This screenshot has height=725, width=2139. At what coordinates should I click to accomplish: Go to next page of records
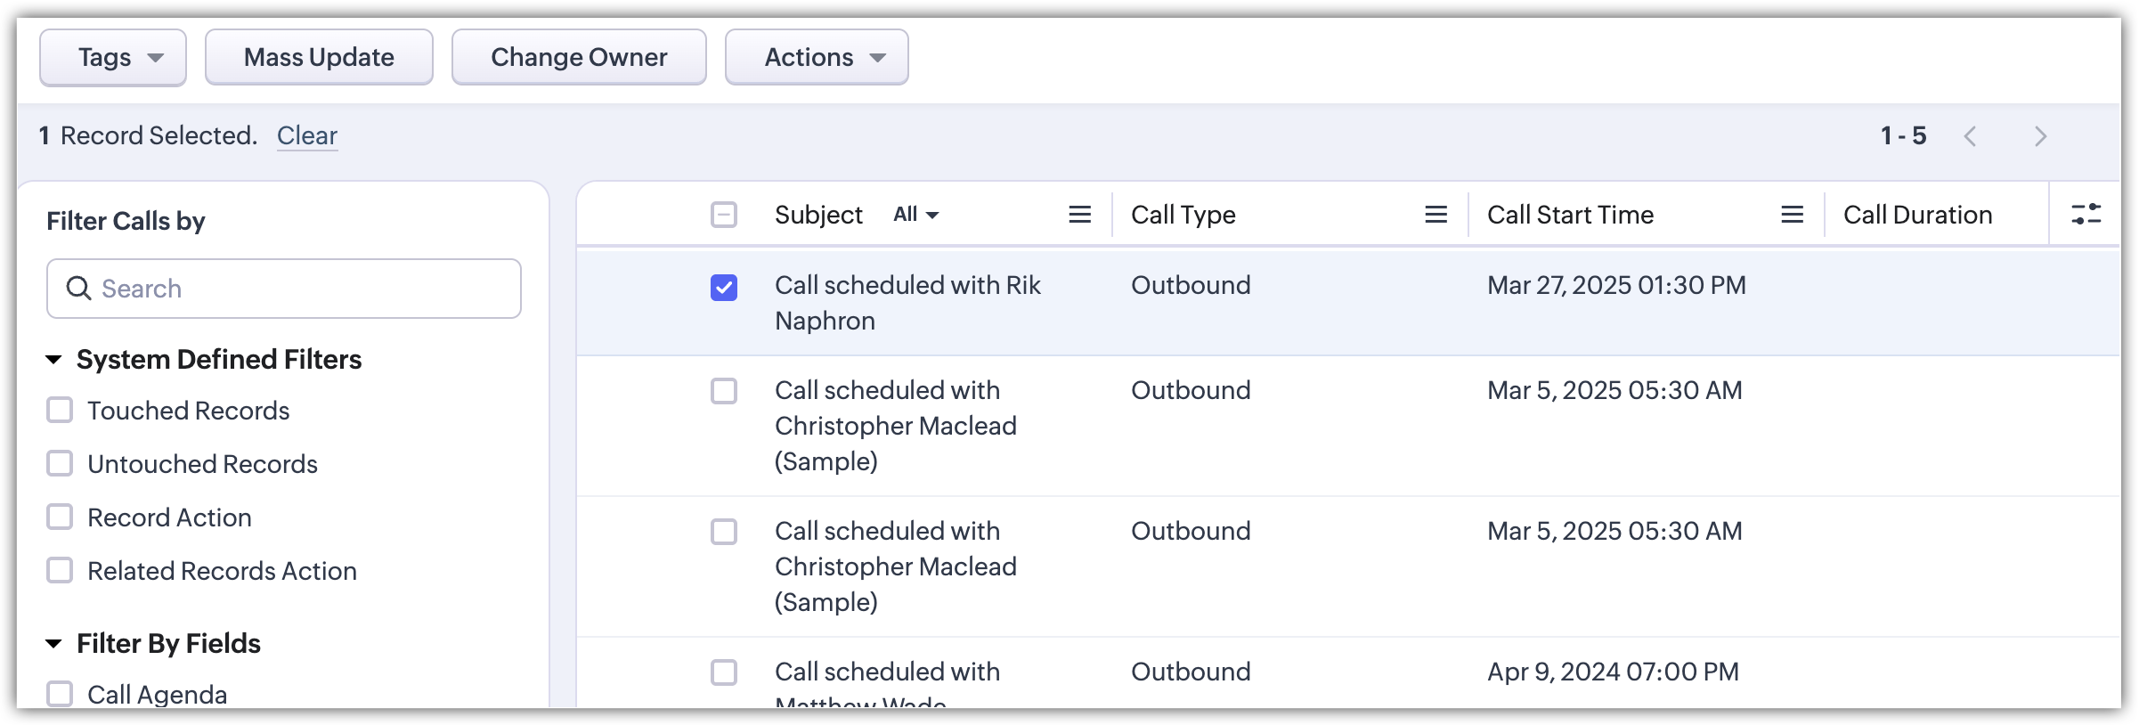click(x=2040, y=136)
